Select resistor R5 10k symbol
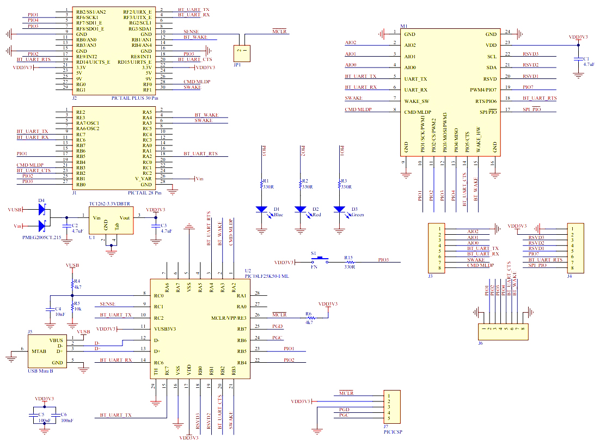 72,306
